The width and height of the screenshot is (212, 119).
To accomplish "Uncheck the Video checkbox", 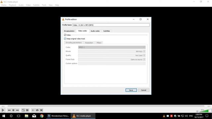I will (65, 35).
